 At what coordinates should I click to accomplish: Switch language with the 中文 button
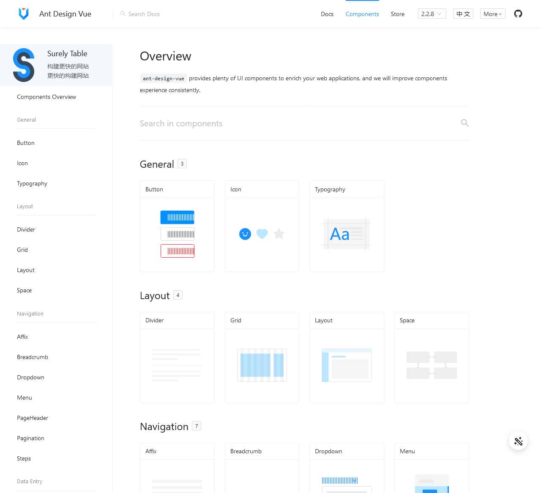(463, 14)
